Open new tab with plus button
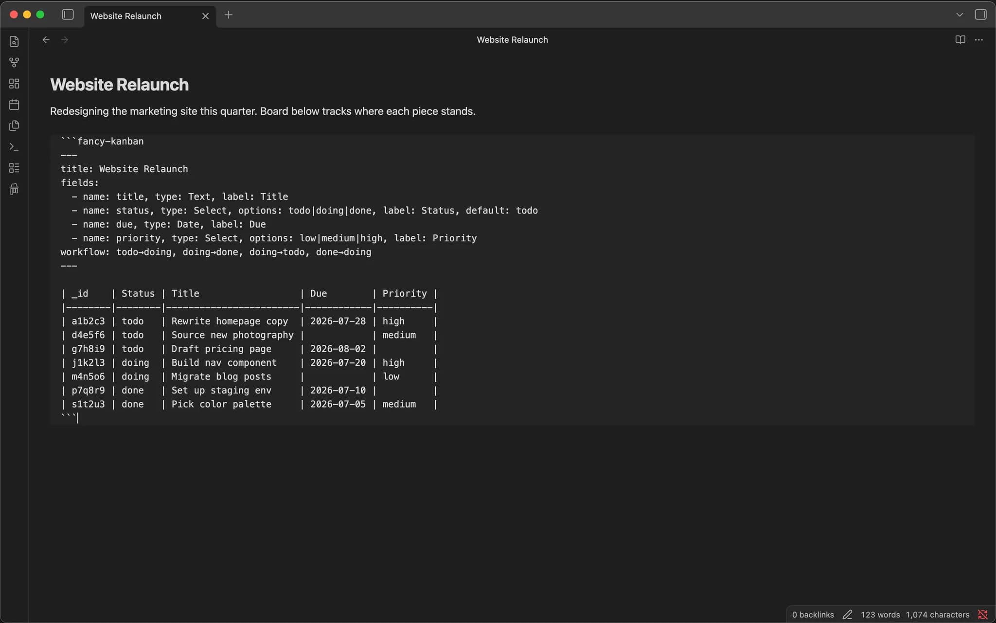996x623 pixels. (x=229, y=15)
